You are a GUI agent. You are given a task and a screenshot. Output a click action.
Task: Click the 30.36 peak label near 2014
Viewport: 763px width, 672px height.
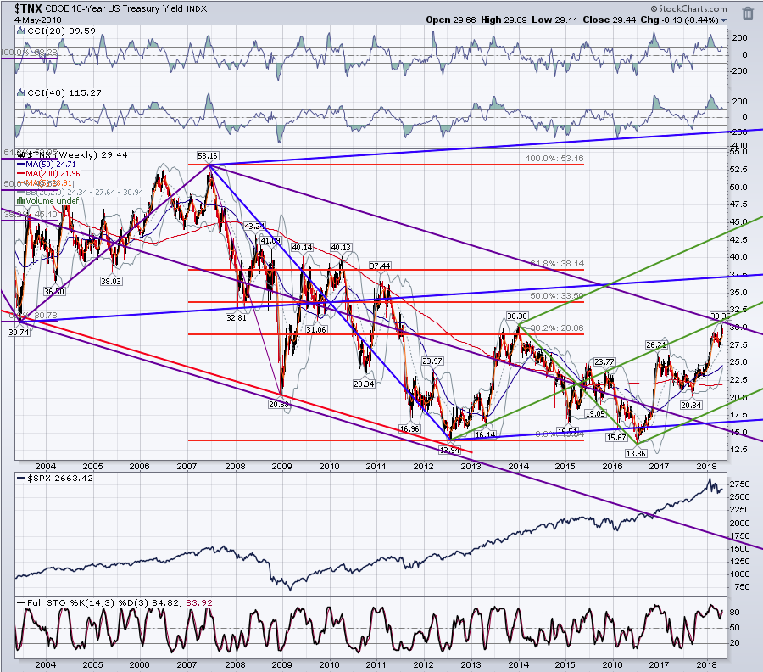tap(517, 316)
